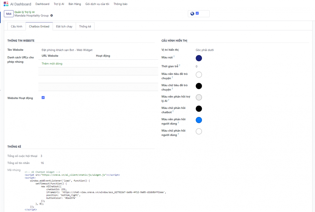Open the Bán Hàng menu

75,4
